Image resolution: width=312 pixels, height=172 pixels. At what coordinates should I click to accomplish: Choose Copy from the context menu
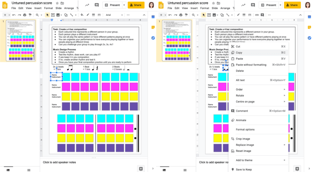258,52
